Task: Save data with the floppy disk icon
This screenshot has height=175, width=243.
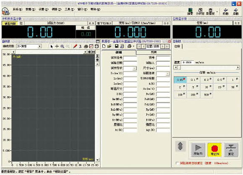Action: (x=117, y=46)
